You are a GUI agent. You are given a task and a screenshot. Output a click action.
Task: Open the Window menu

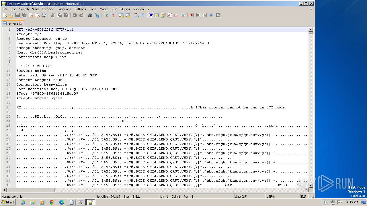click(x=139, y=9)
